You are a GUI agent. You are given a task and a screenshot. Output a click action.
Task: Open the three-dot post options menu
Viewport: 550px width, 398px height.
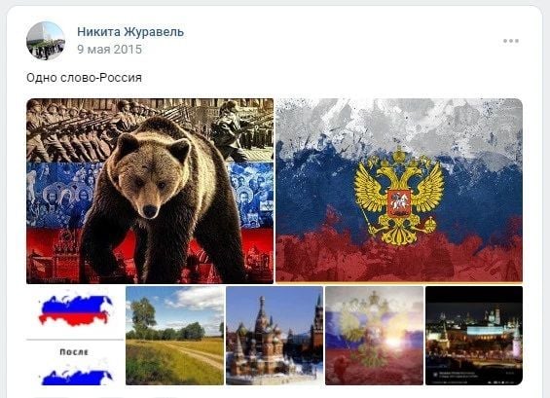[x=511, y=41]
